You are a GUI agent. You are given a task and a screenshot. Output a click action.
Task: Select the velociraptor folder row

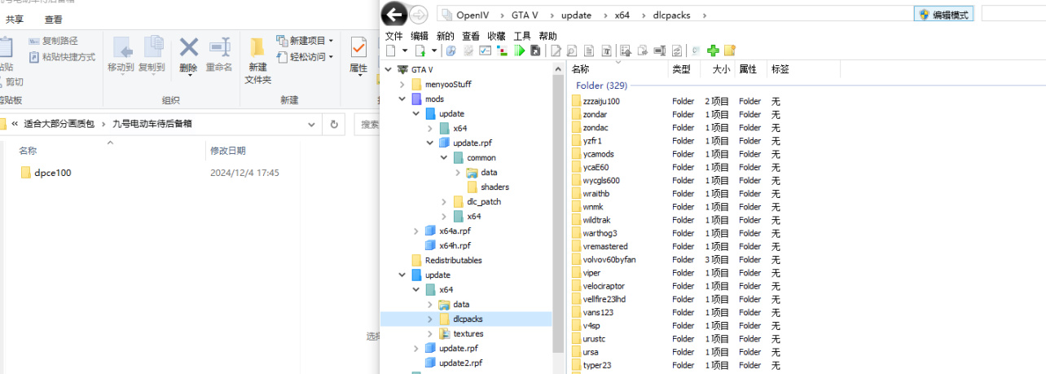tap(676, 286)
